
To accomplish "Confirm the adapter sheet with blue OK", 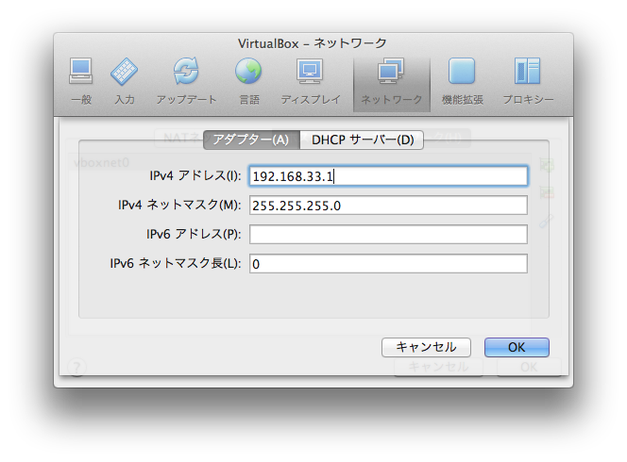I will click(517, 347).
